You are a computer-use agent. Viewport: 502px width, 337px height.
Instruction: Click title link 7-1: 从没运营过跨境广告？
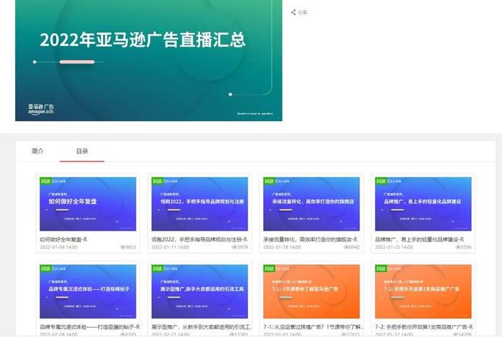[313, 327]
